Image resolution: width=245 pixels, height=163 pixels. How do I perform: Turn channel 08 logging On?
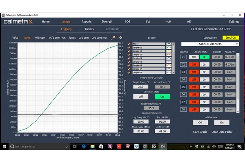[x=205, y=110]
